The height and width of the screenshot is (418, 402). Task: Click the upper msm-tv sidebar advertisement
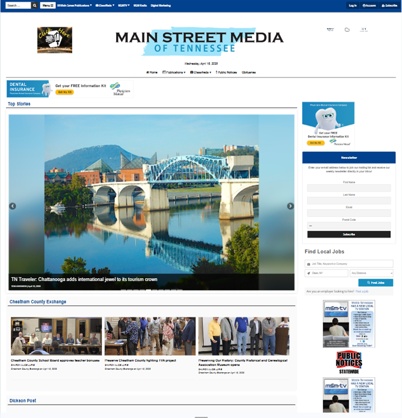pyautogui.click(x=349, y=324)
